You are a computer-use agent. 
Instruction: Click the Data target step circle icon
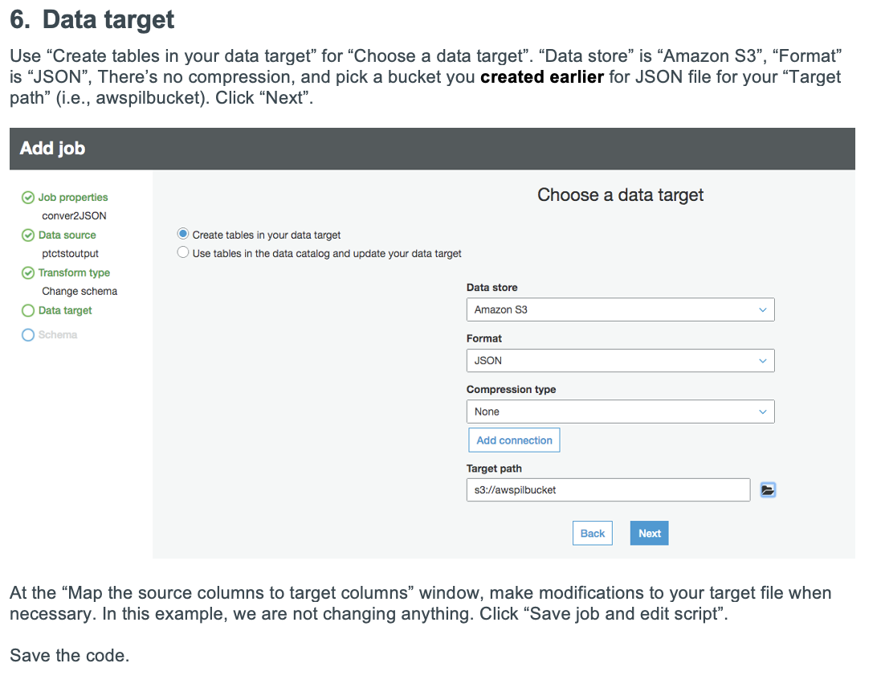28,311
